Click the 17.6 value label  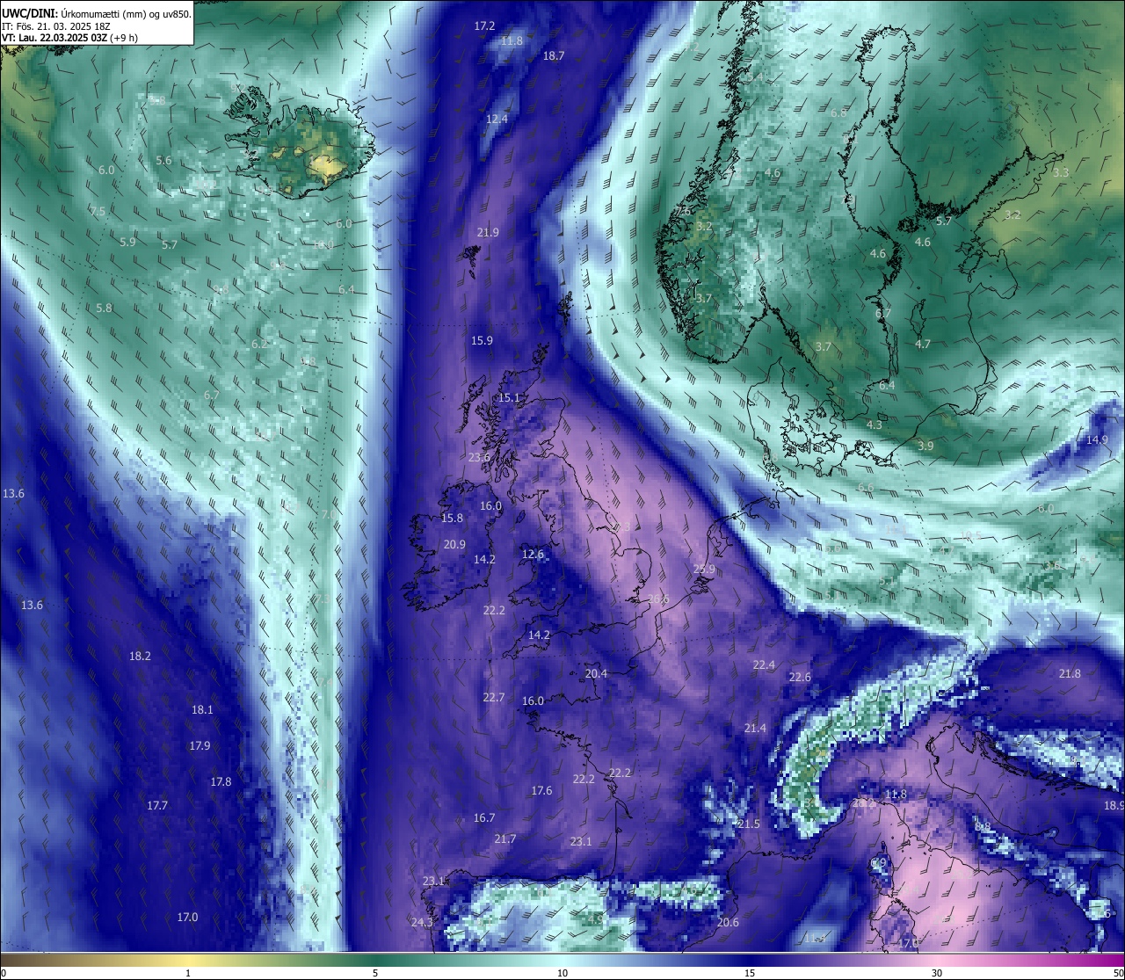click(541, 791)
